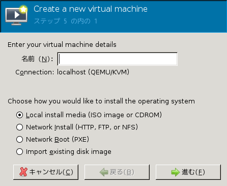Click the green forward arrow icon
227x186 pixels.
(x=176, y=172)
